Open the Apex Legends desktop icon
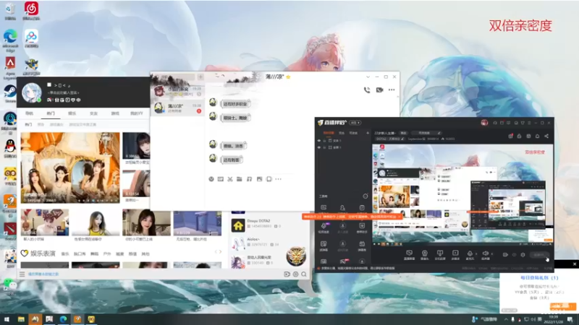 10,68
